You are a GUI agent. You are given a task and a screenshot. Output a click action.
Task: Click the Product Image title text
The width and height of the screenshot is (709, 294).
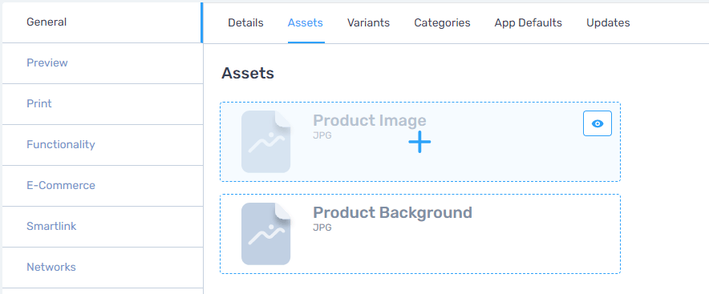[370, 121]
